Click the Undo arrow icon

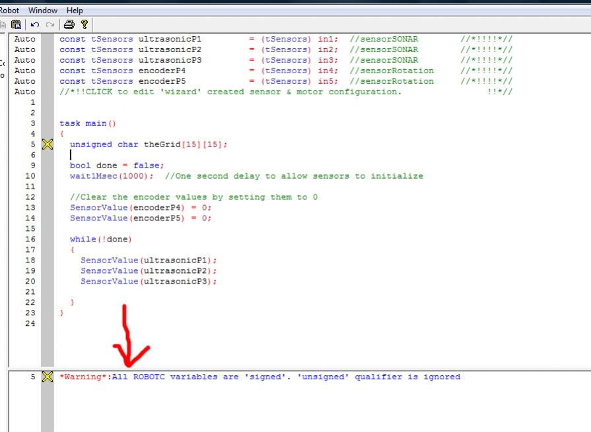coord(35,25)
